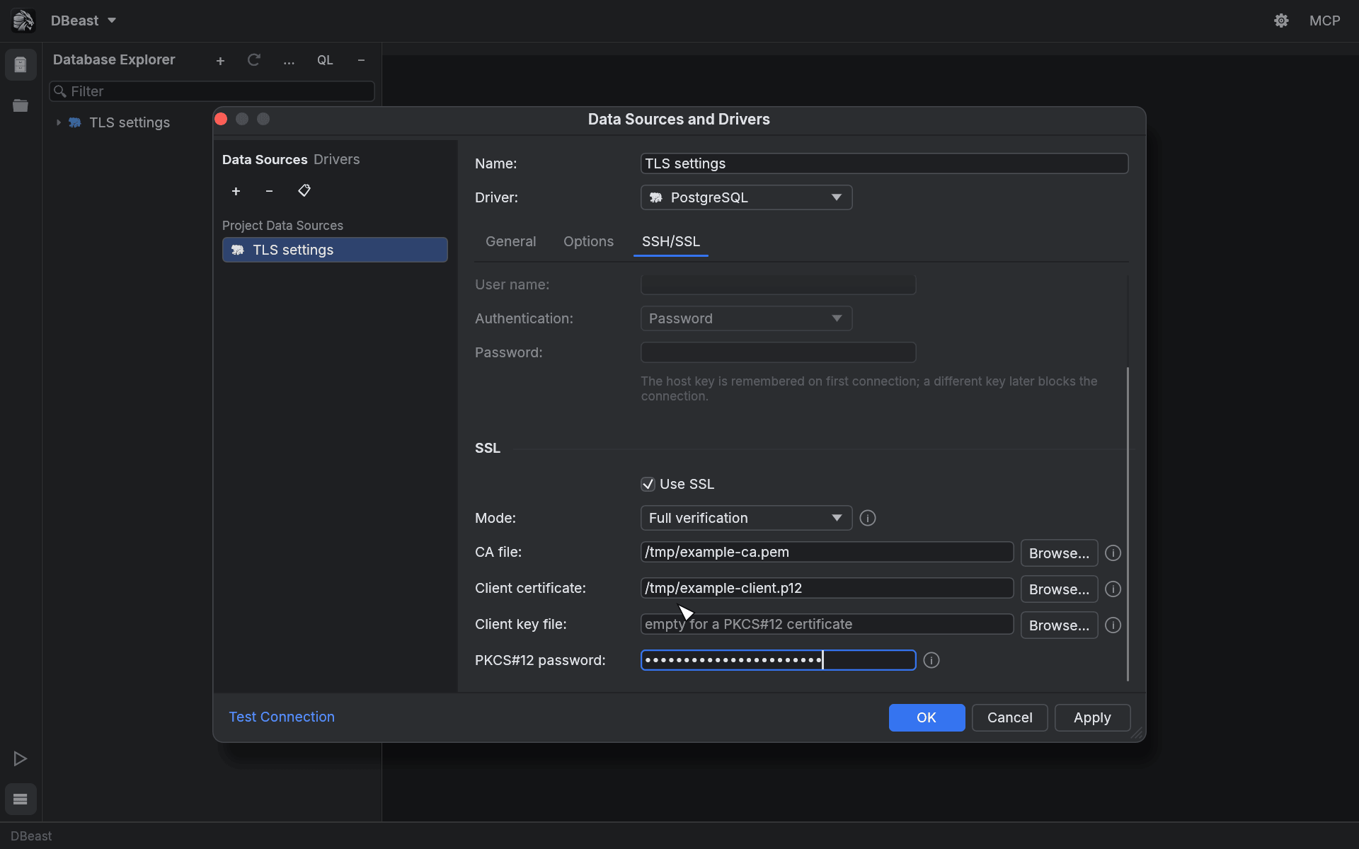Switch to the General tab
Image resolution: width=1359 pixels, height=849 pixels.
pos(510,241)
